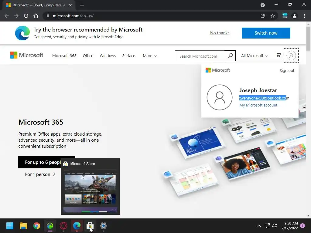Screen dimensions: 311x233
Task: Open Settings gear in taskbar
Action: 104,226
